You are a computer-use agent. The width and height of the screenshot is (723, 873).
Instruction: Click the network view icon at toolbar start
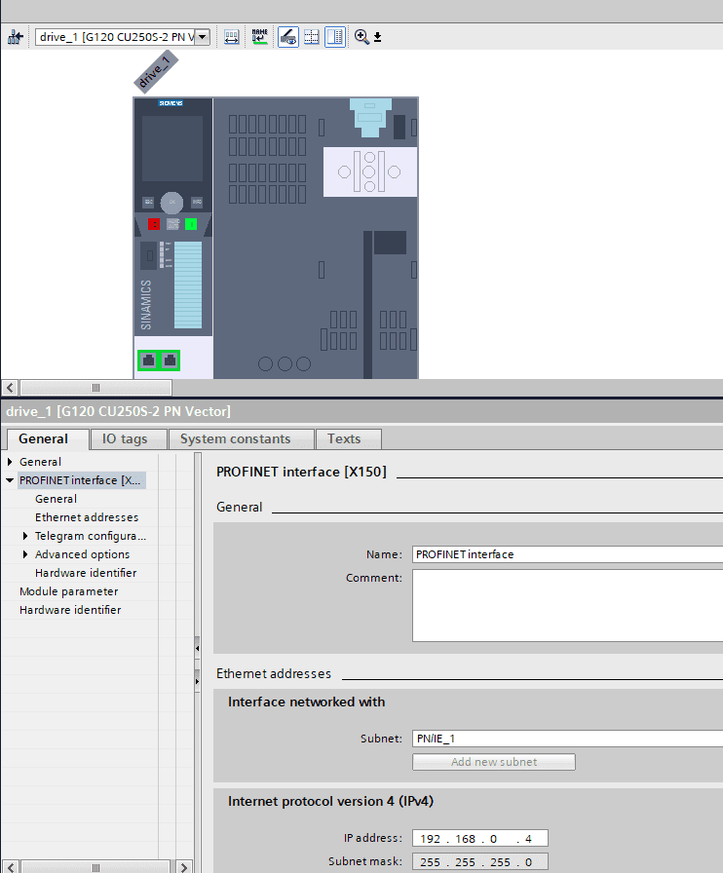point(15,37)
